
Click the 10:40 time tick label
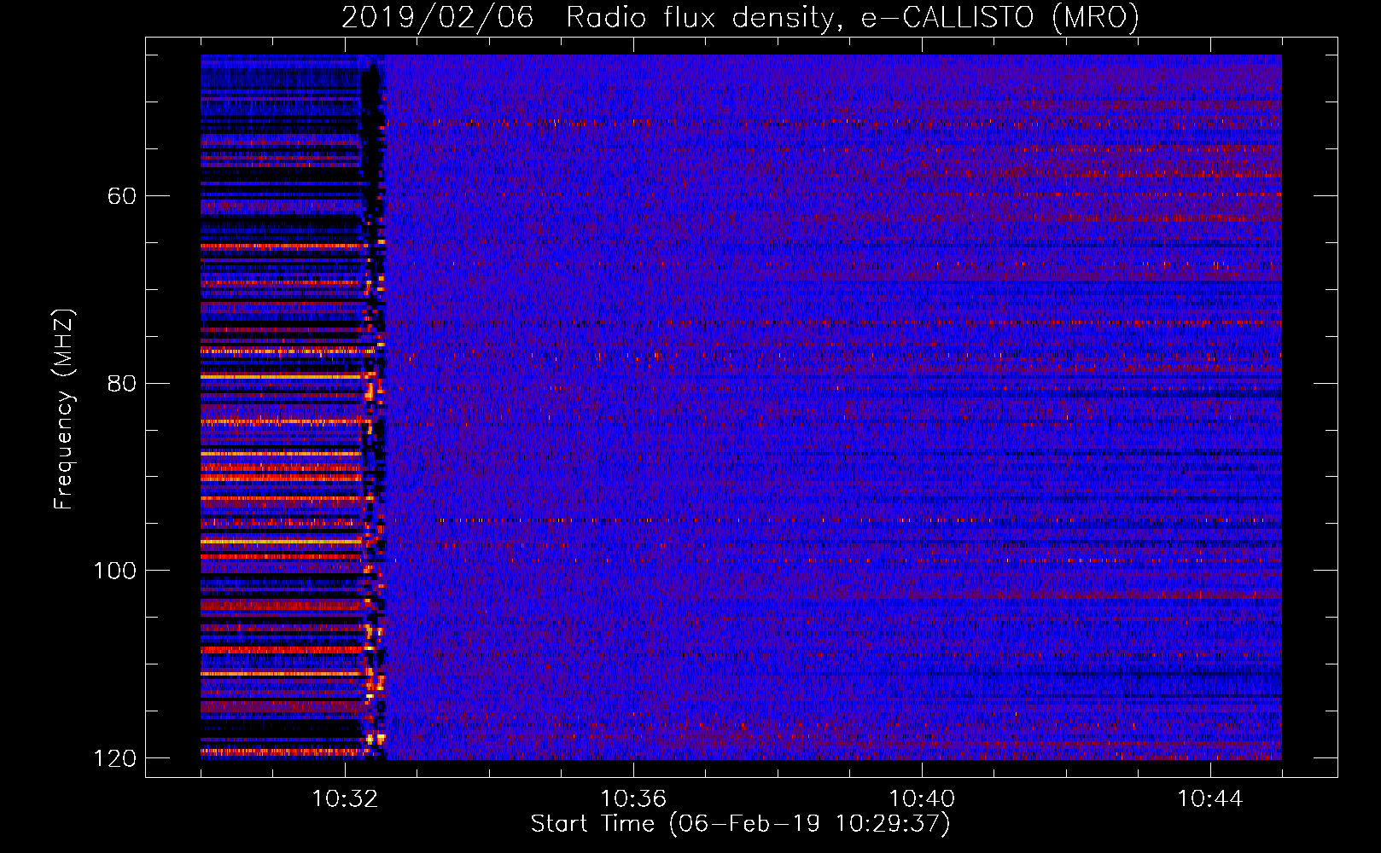pos(922,799)
